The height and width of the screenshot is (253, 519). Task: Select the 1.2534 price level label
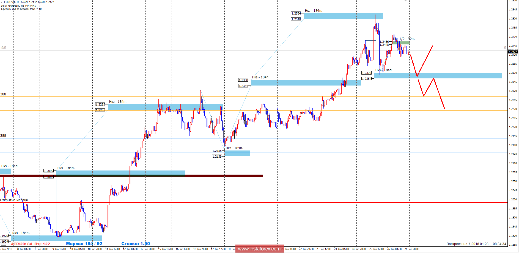click(295, 13)
